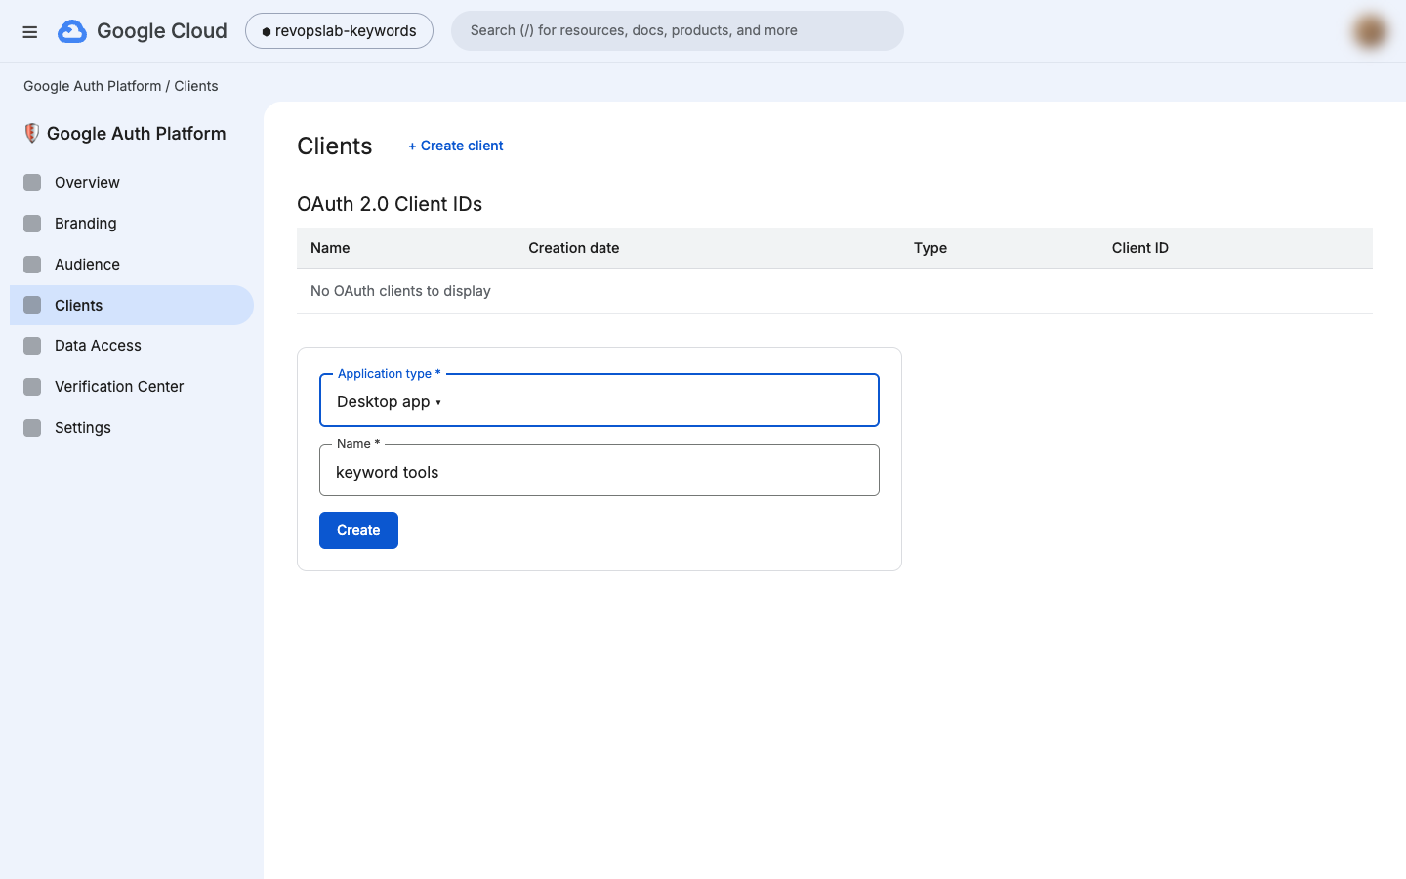Navigate to Verification Center
1406x879 pixels.
point(132,387)
